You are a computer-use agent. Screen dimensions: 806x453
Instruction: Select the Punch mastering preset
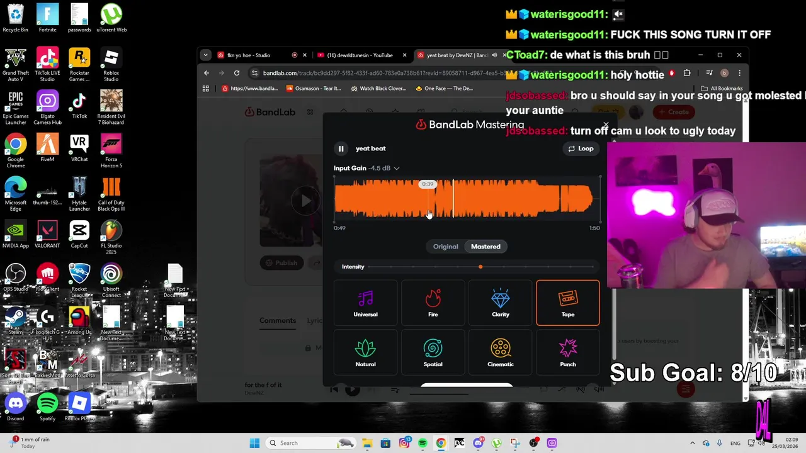click(x=567, y=354)
